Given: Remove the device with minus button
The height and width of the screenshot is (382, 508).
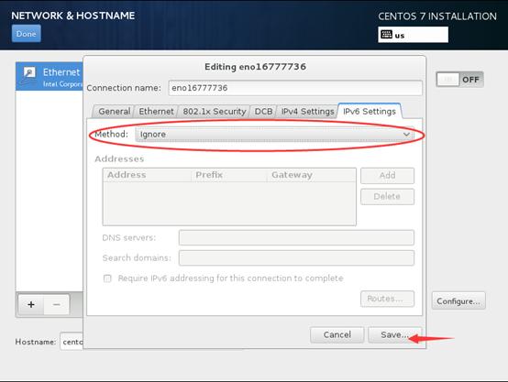Looking at the screenshot, I should (x=56, y=305).
